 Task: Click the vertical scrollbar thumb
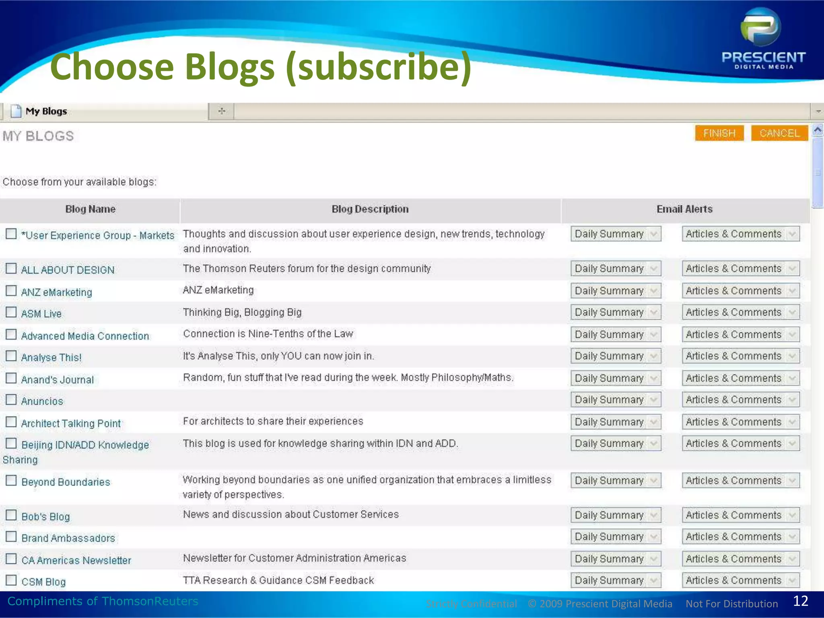tap(818, 173)
